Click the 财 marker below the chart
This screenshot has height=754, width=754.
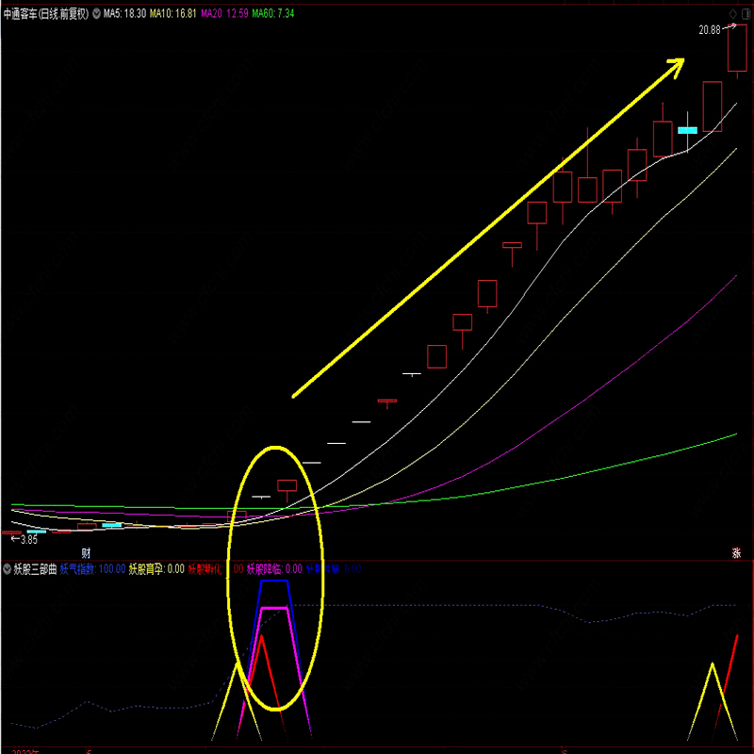pos(86,552)
